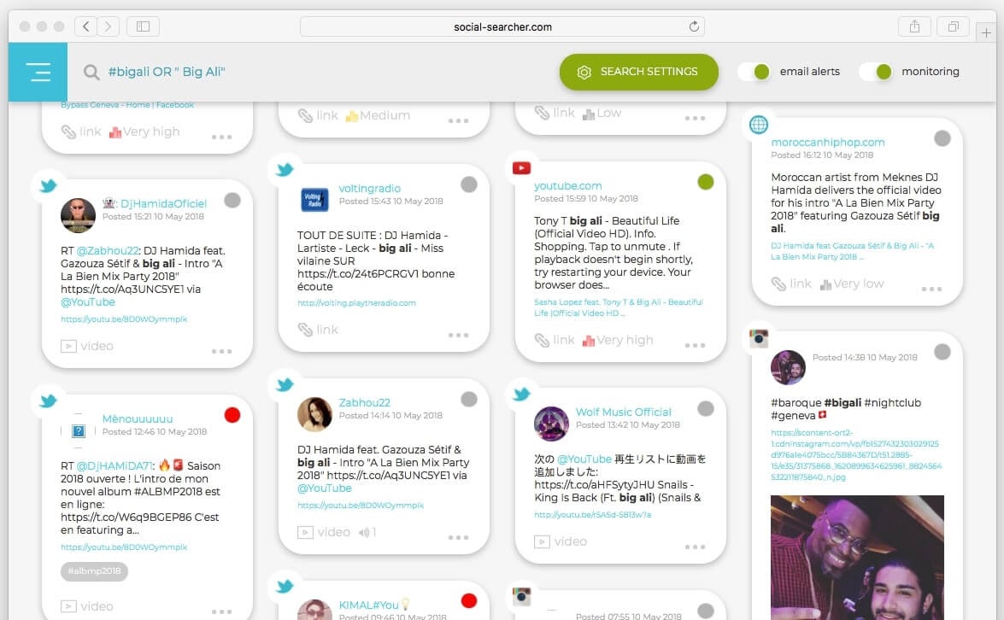Reload the page in address bar

[x=694, y=26]
